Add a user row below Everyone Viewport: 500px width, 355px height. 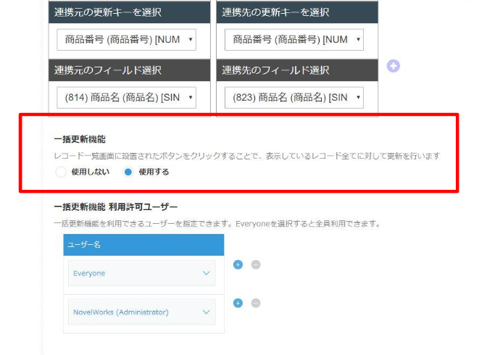[238, 264]
